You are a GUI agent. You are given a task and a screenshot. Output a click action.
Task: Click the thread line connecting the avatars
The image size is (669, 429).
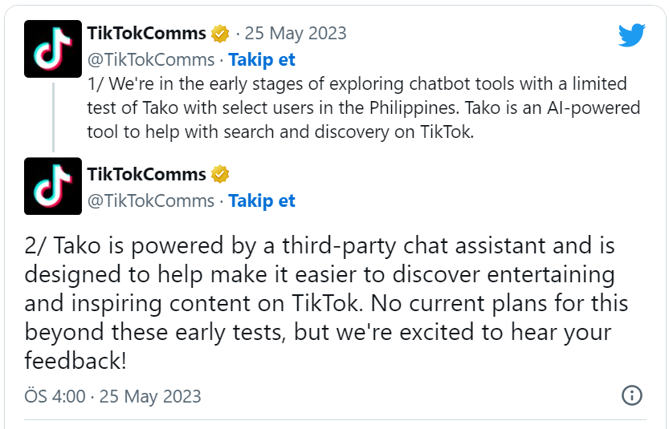[x=53, y=115]
